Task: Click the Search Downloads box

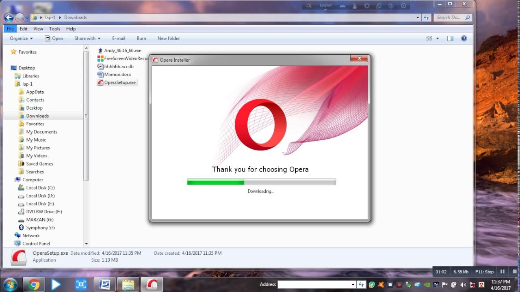Action: tap(453, 17)
